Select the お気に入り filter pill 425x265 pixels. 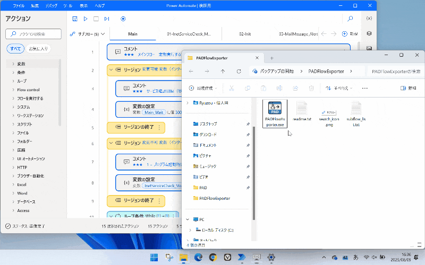tap(38, 49)
